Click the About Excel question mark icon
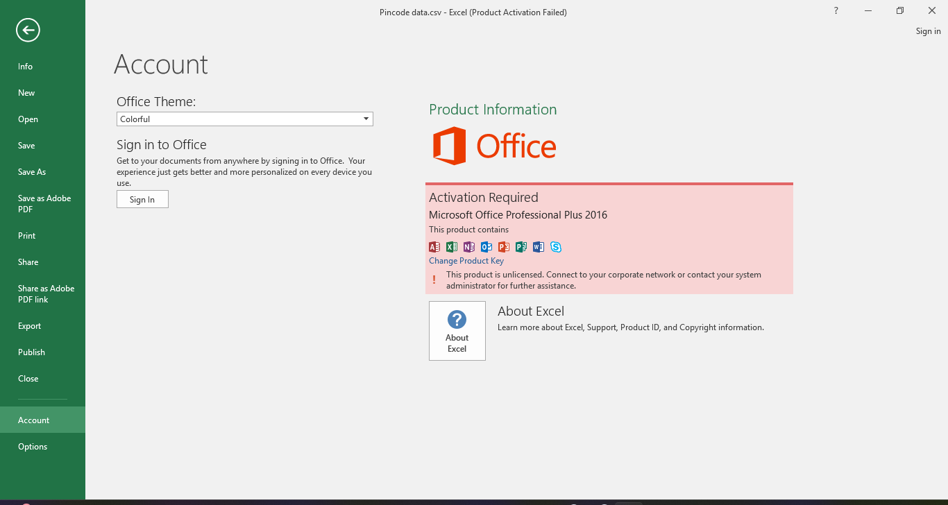Image resolution: width=948 pixels, height=505 pixels. point(457,319)
